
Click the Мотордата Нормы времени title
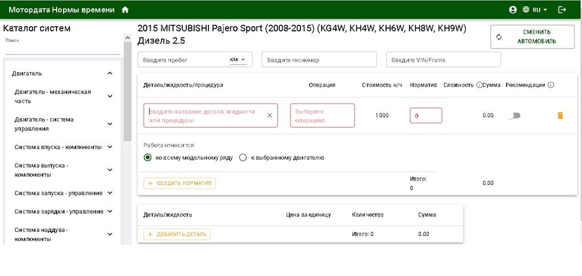click(62, 10)
